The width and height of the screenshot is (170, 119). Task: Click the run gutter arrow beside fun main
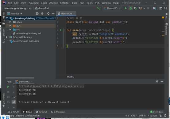point(61,30)
